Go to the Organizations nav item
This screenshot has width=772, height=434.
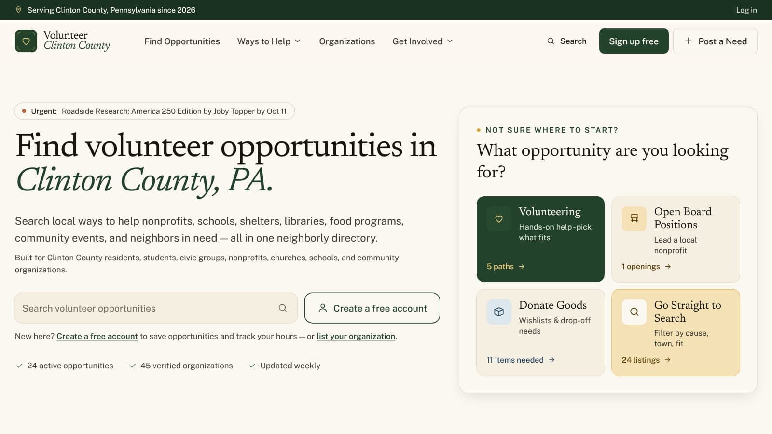347,41
